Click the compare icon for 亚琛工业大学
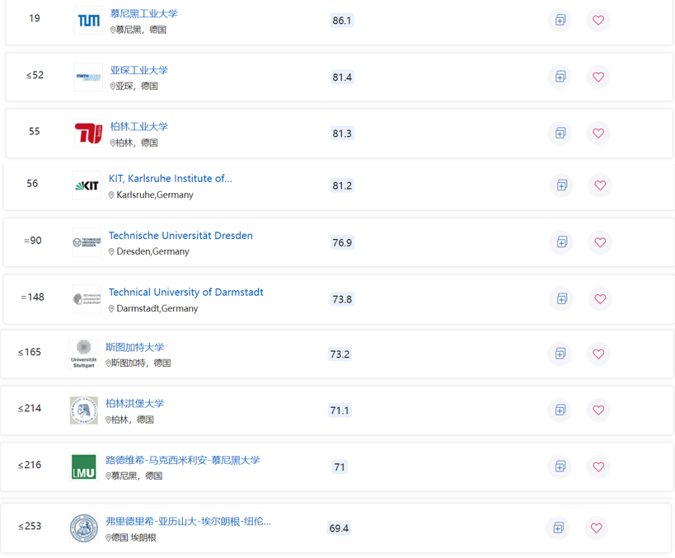The height and width of the screenshot is (558, 675). (x=560, y=77)
